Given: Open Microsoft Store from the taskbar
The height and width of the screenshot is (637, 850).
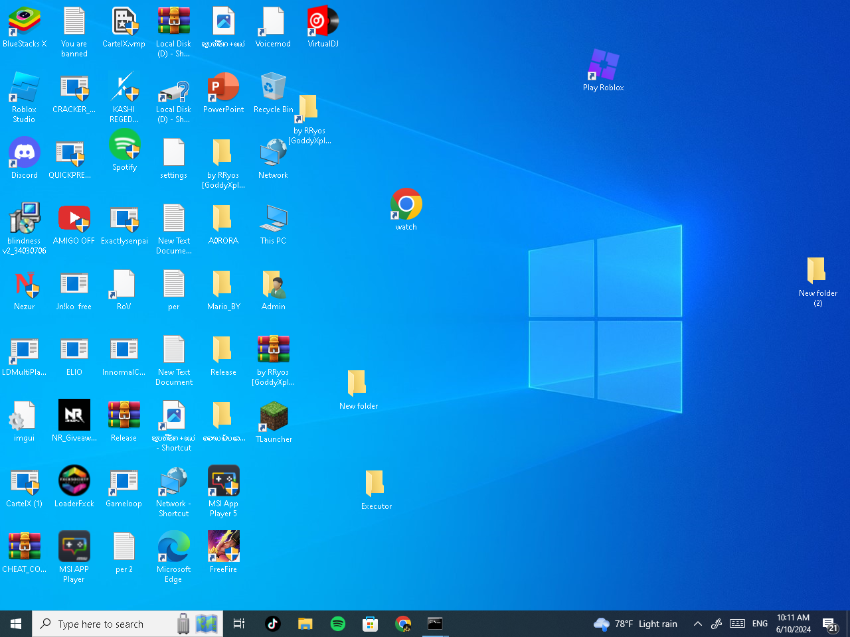Looking at the screenshot, I should point(370,624).
